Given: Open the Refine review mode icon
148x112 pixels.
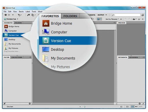Looking at the screenshot, I should click(x=34, y=15).
